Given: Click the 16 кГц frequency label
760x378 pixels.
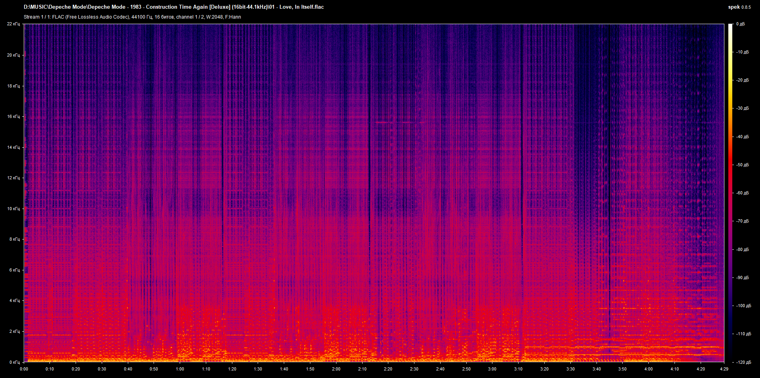Looking at the screenshot, I should click(x=13, y=116).
